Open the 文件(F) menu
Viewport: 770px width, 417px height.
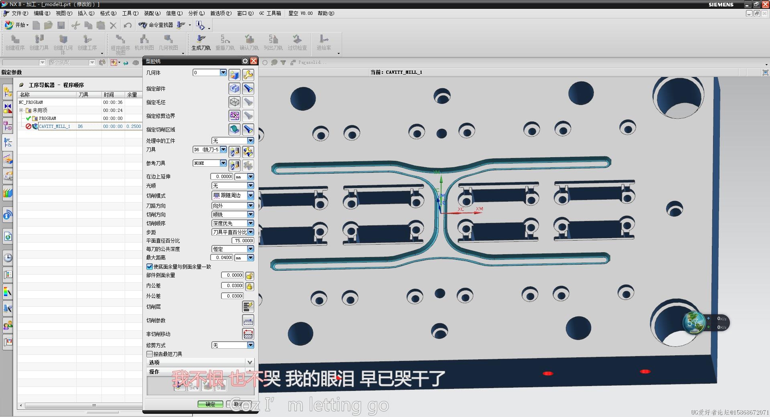click(20, 13)
